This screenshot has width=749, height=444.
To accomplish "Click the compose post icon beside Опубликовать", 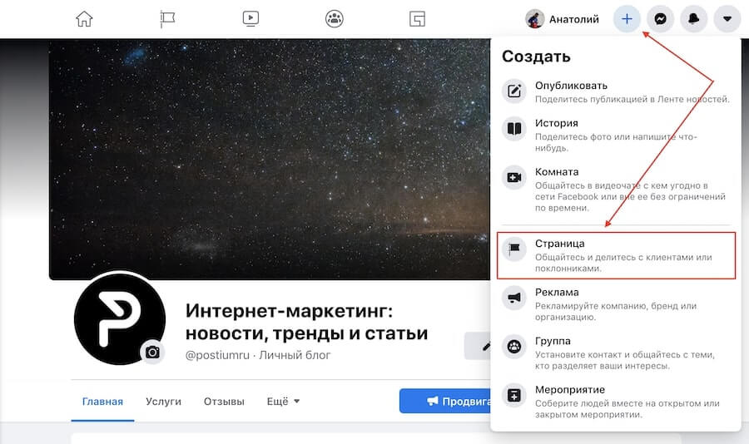I will pos(514,91).
